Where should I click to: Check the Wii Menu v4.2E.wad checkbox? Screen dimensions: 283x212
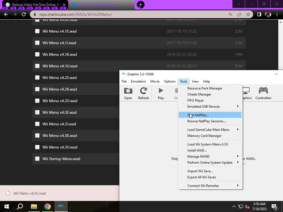pos(37,78)
